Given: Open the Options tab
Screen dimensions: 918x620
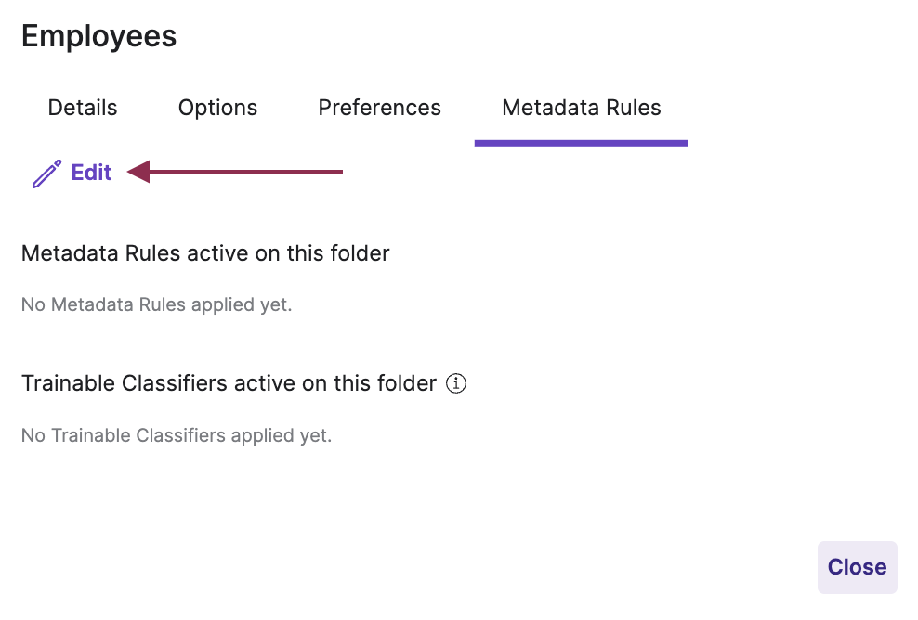Looking at the screenshot, I should tap(217, 108).
